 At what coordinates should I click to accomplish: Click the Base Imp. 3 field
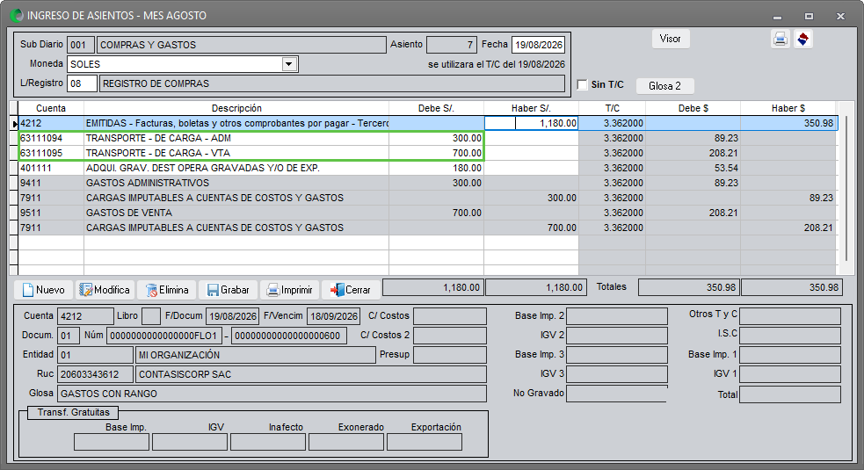pyautogui.click(x=617, y=355)
